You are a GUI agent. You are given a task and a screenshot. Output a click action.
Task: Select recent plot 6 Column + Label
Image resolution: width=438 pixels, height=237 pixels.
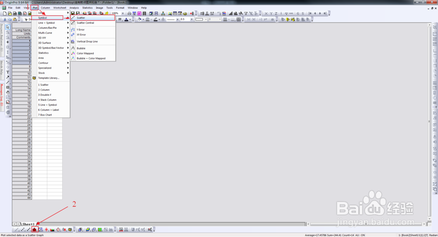50,110
